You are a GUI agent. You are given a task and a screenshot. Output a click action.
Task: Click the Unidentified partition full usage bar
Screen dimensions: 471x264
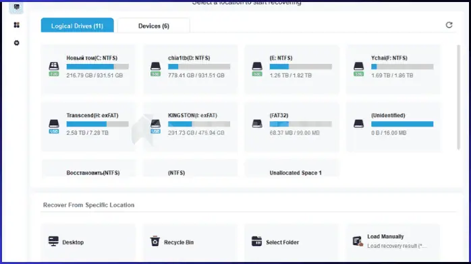pos(402,124)
